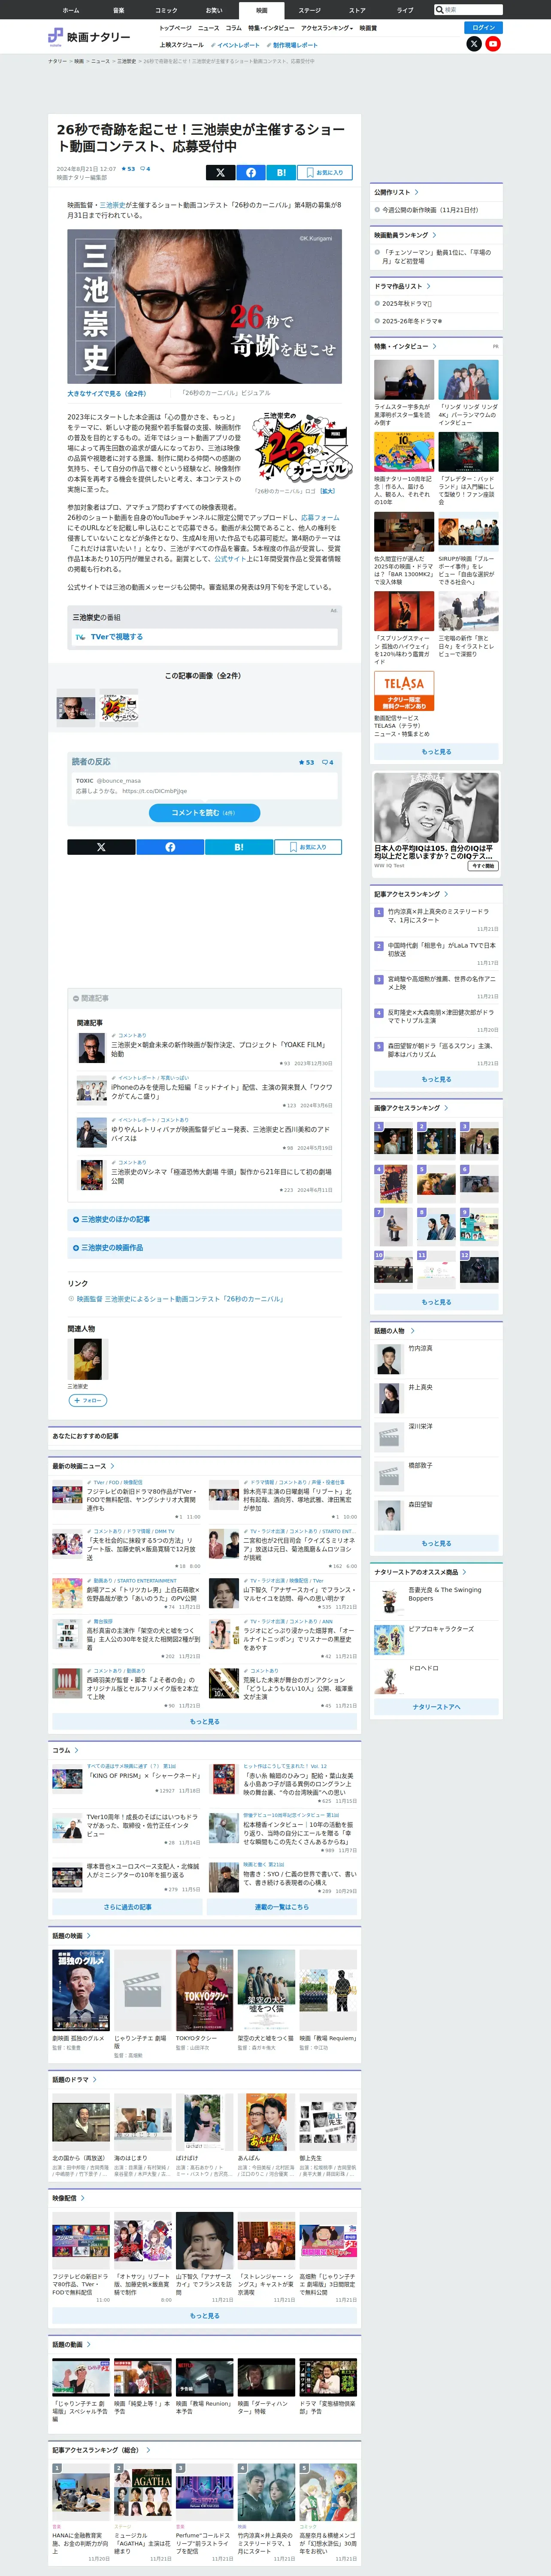The image size is (551, 2576).
Task: Share on Facebook under reader reactions
Action: (x=170, y=847)
